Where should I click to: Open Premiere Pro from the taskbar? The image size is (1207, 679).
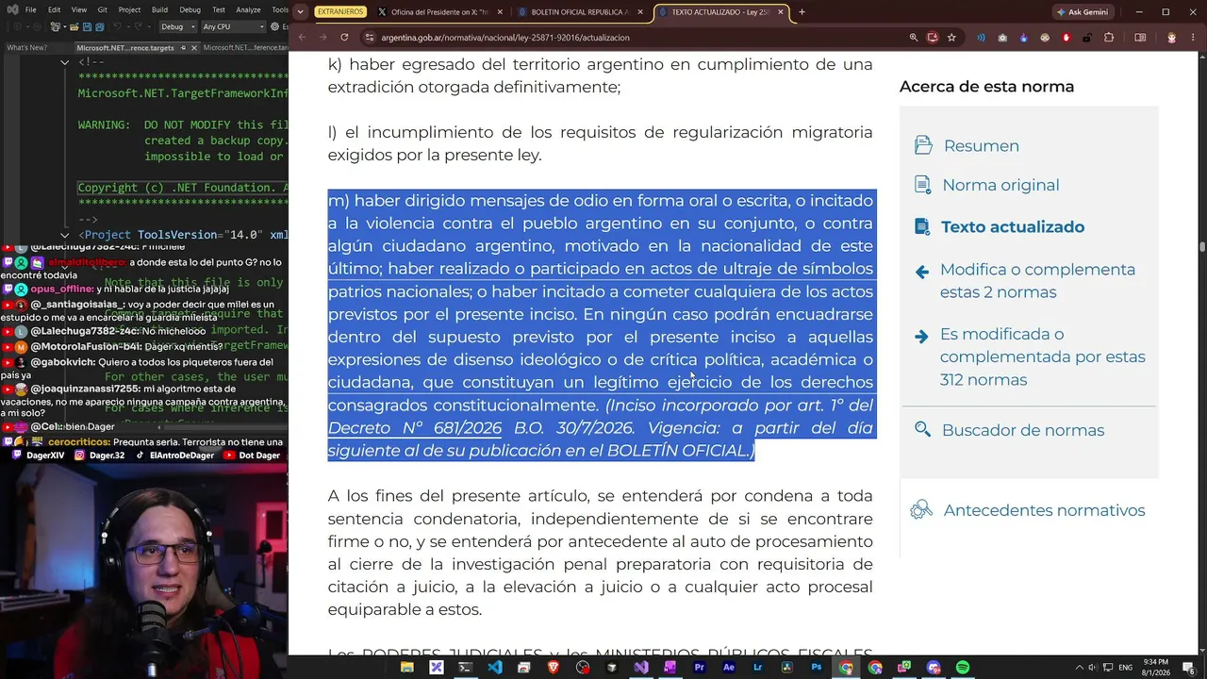(x=700, y=668)
